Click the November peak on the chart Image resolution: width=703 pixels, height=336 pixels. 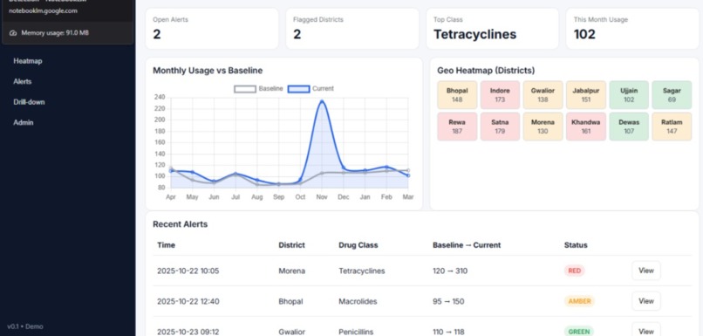322,101
